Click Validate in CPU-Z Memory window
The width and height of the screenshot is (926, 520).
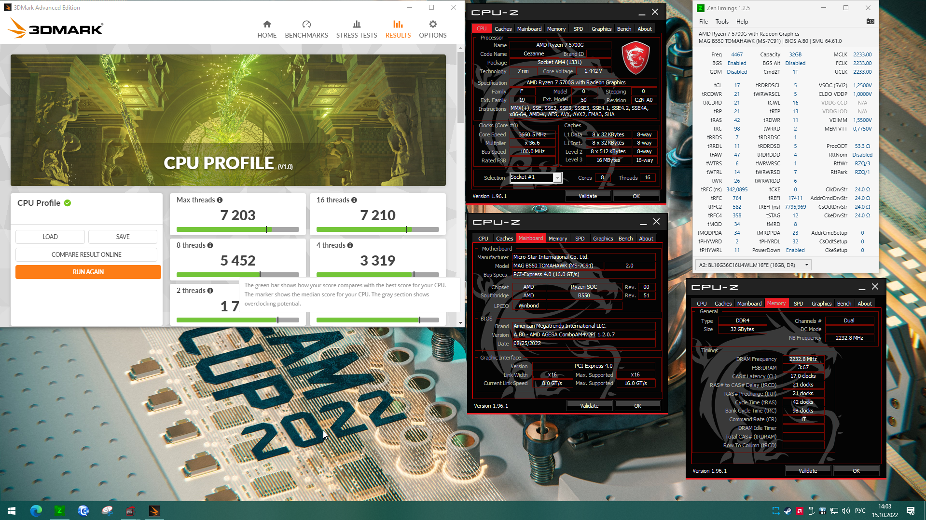pos(808,471)
